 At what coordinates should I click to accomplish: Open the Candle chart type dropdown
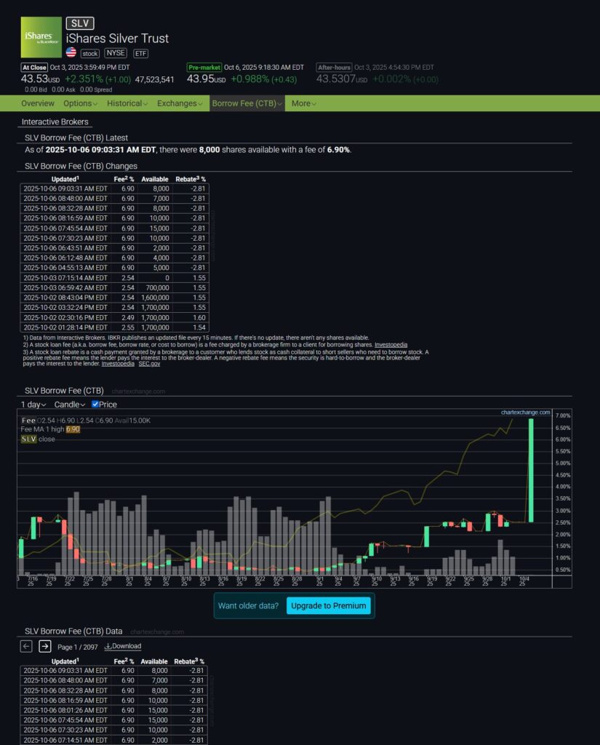point(71,405)
